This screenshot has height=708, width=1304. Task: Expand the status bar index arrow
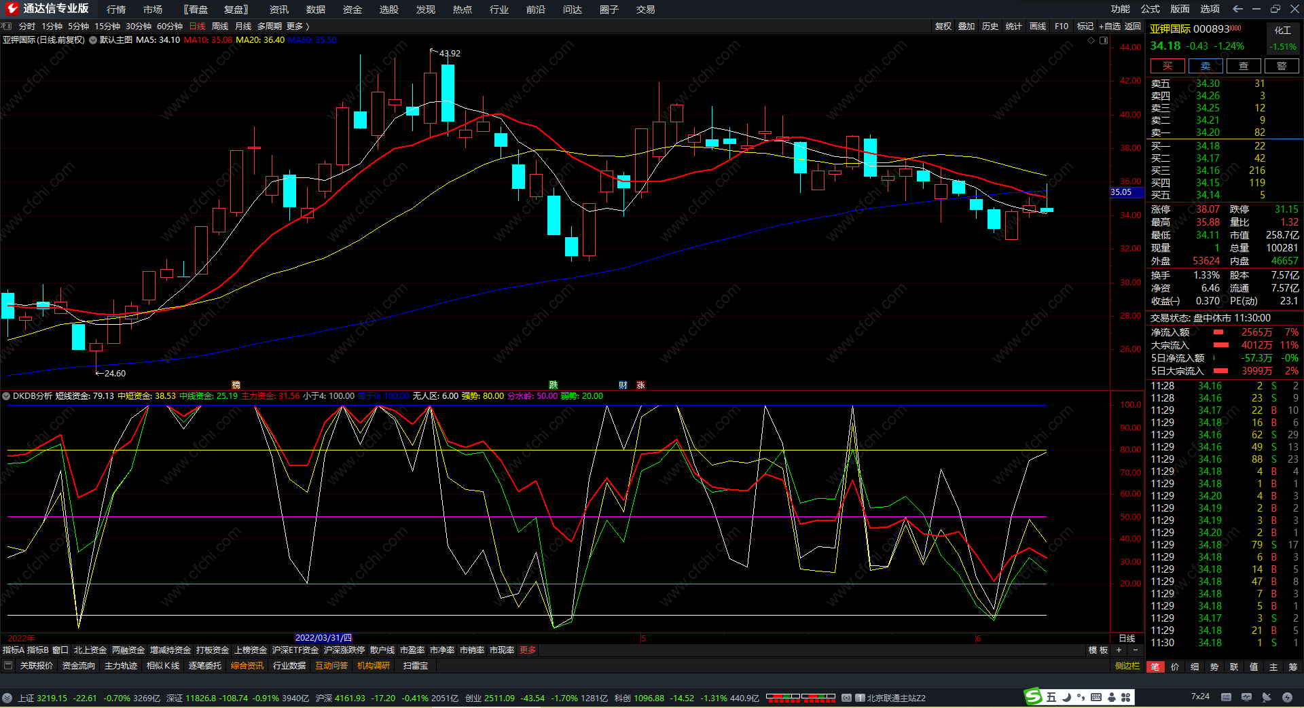click(x=7, y=698)
